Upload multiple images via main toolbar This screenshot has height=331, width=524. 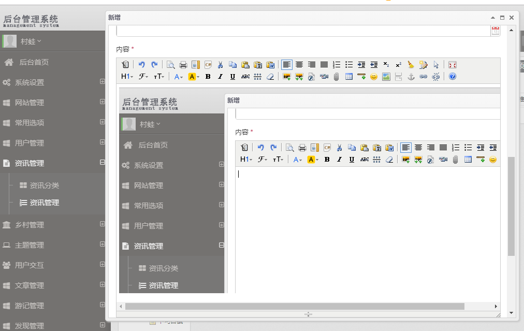click(299, 77)
